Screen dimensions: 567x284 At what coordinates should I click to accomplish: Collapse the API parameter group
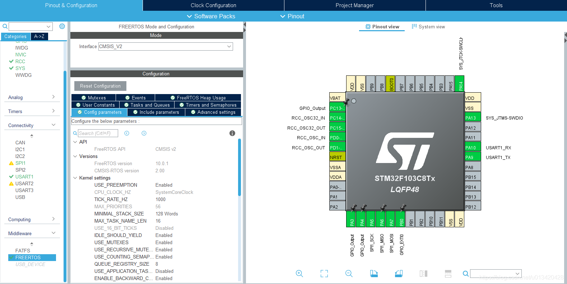[x=75, y=142]
